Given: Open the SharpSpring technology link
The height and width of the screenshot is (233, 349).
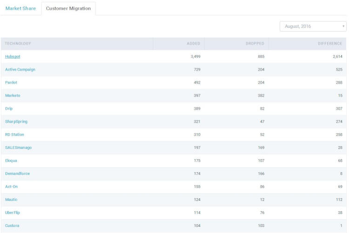Looking at the screenshot, I should tap(16, 122).
